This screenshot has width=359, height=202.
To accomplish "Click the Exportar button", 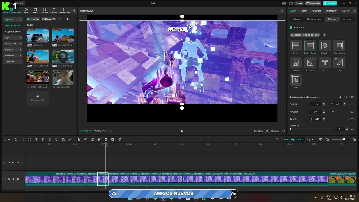I will pos(330,3).
